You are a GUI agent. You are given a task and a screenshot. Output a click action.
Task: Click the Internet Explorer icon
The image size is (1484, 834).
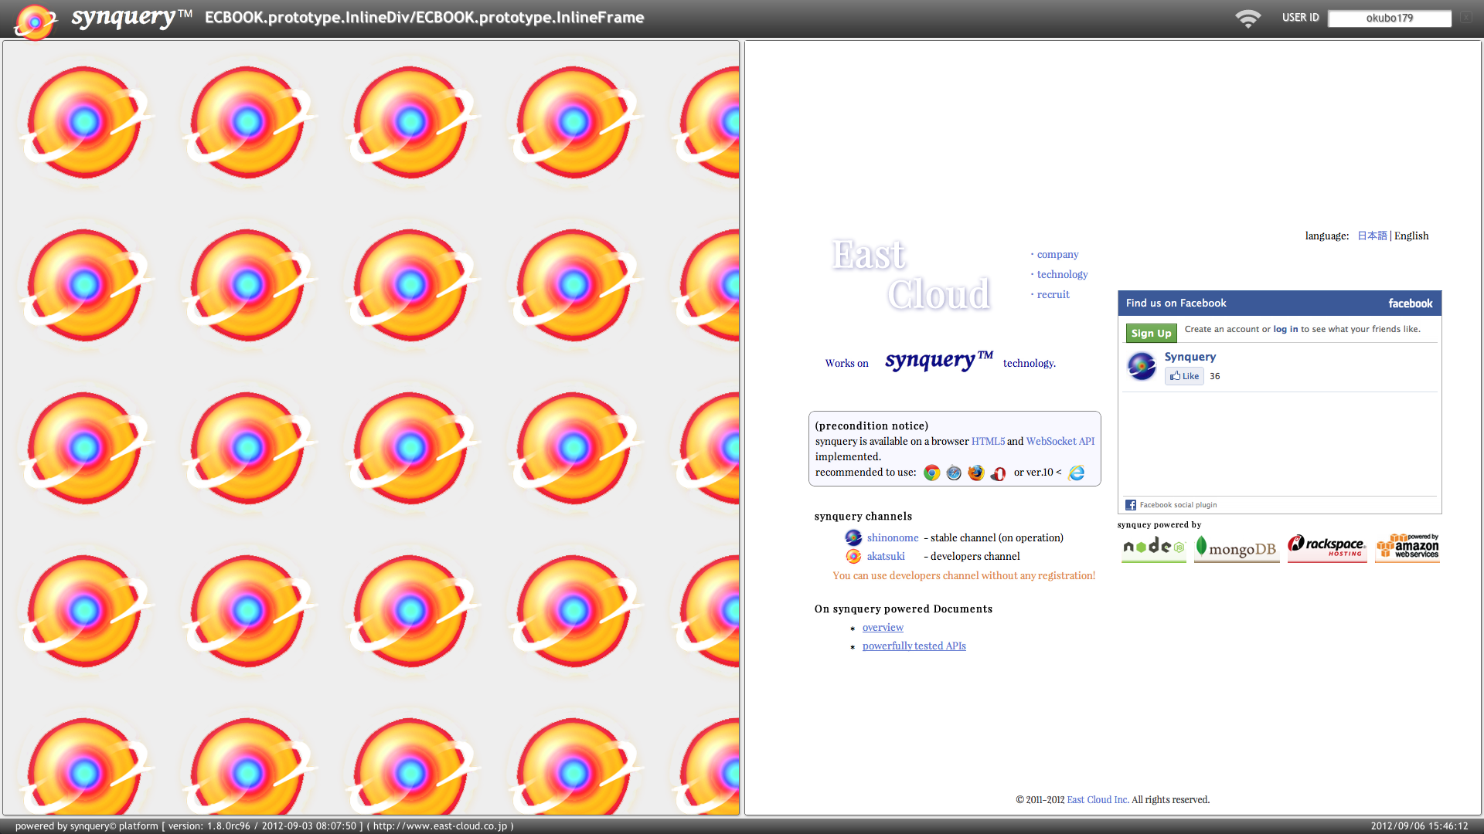coord(1077,473)
